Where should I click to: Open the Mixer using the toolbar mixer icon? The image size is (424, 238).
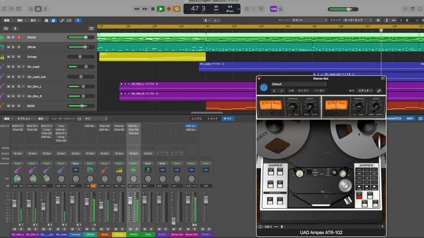pyautogui.click(x=38, y=9)
